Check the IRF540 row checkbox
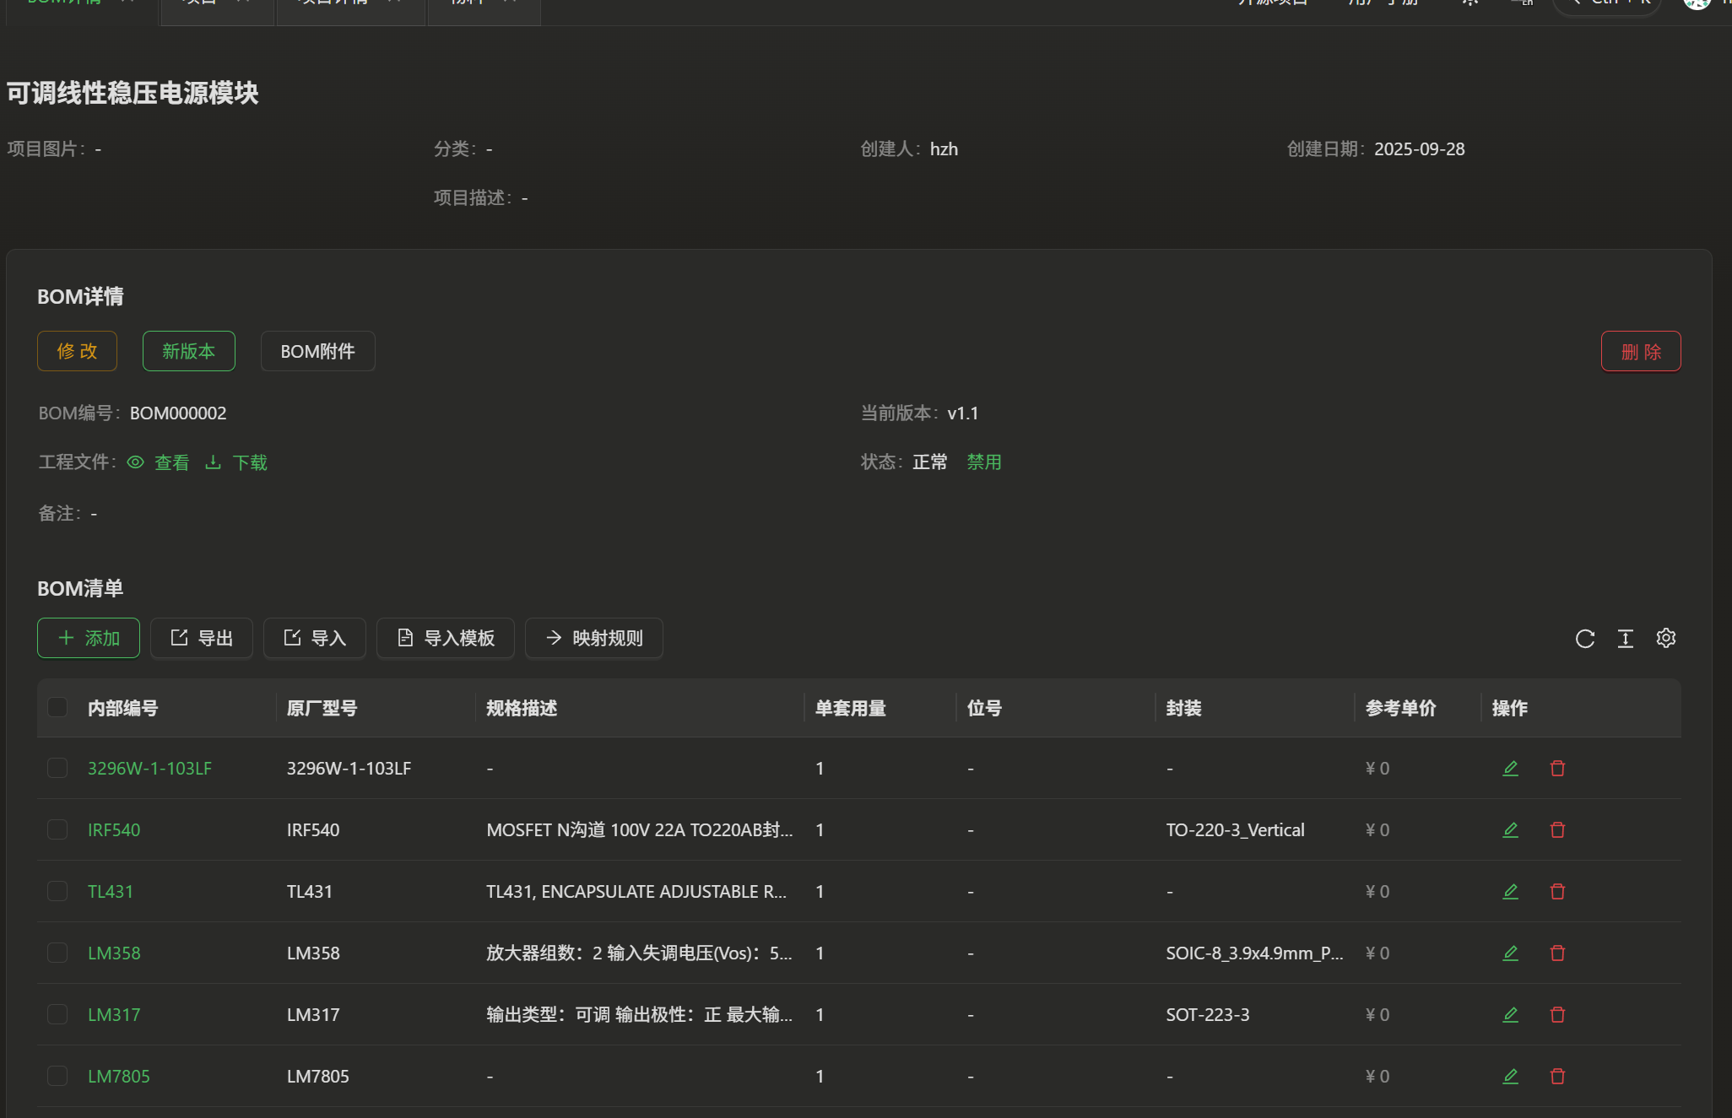The height and width of the screenshot is (1118, 1732). 57,829
